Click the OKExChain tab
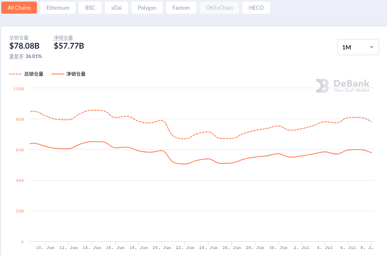Screen dimensions: 387x255 219,8
